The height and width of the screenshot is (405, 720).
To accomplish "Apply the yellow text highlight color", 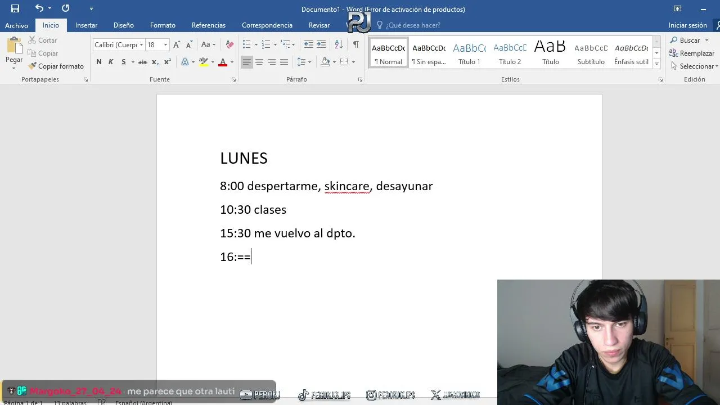I will tap(204, 62).
